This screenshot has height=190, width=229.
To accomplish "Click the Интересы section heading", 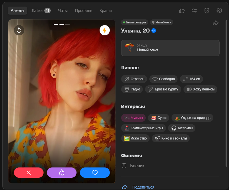I will point(133,106).
